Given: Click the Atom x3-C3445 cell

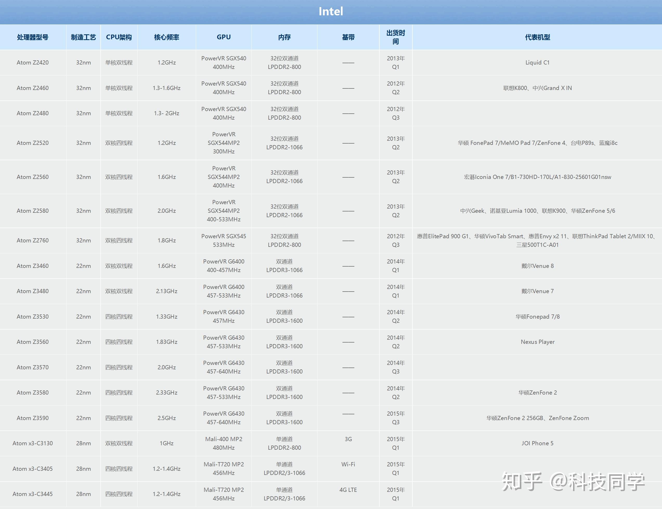Looking at the screenshot, I should point(33,494).
